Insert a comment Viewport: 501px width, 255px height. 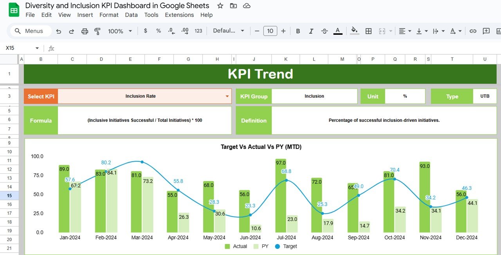pyautogui.click(x=486, y=31)
